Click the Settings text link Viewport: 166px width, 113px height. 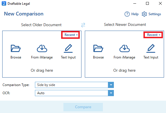pos(155,14)
